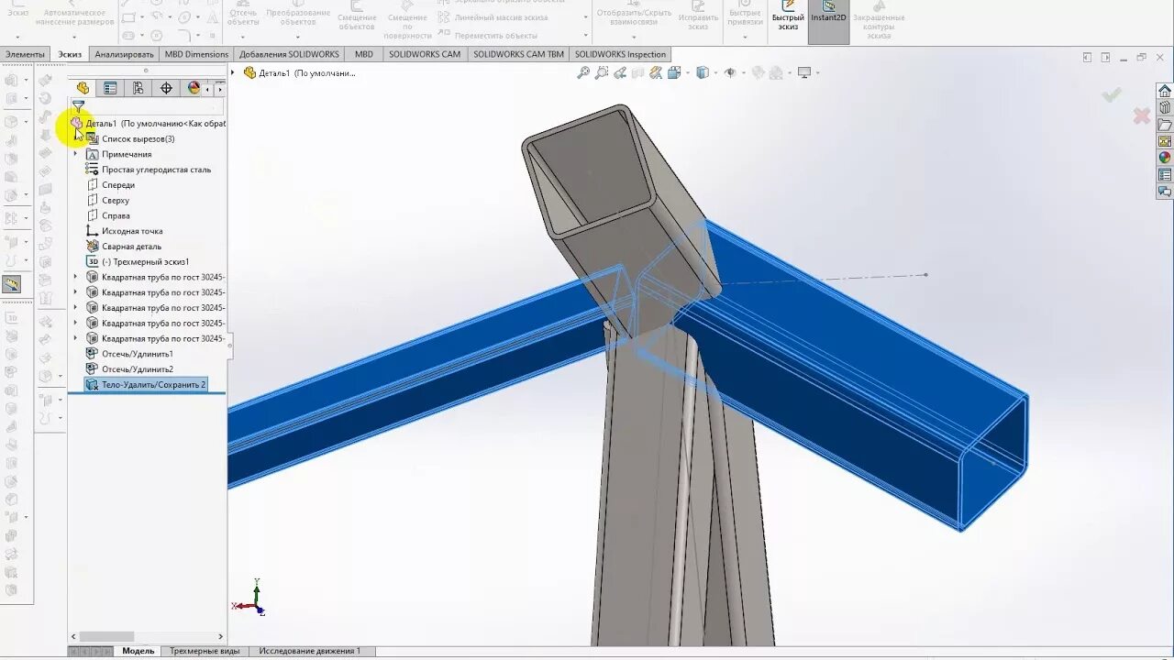Click Быстрый эскиз ribbon button
The image size is (1174, 660).
pyautogui.click(x=788, y=16)
